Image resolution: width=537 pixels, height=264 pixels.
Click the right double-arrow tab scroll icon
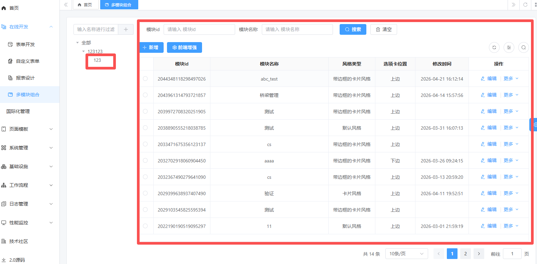click(x=513, y=5)
